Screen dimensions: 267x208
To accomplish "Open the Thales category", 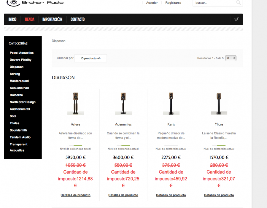I will tap(15, 123).
